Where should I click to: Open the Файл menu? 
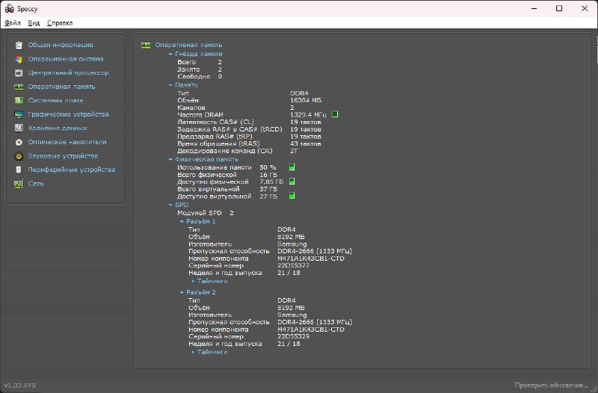click(13, 23)
